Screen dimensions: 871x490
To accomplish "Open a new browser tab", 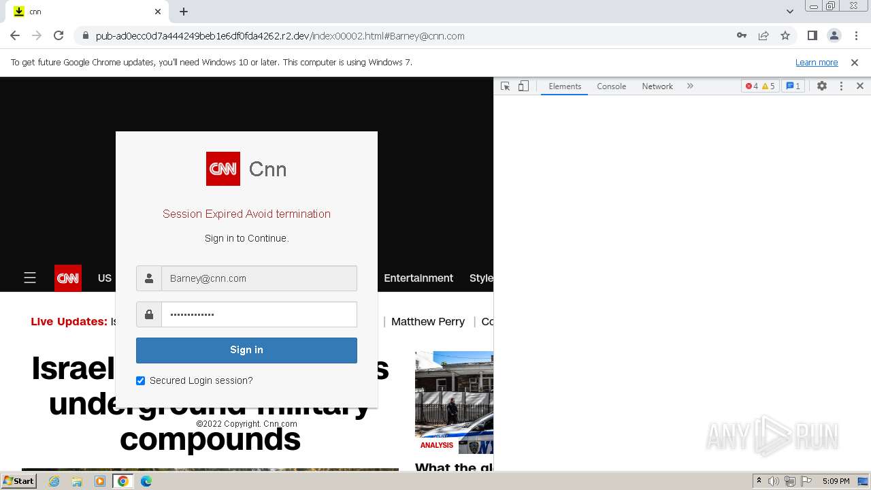I will coord(184,12).
